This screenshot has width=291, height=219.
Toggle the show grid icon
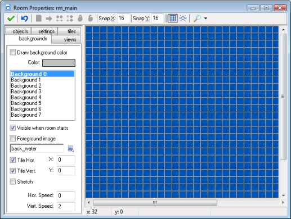click(x=173, y=19)
